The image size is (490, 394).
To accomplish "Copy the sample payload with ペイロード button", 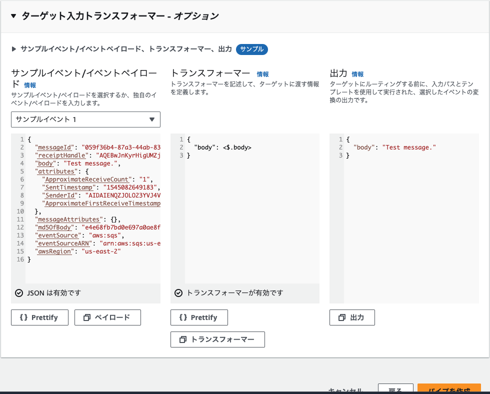I will (x=107, y=317).
